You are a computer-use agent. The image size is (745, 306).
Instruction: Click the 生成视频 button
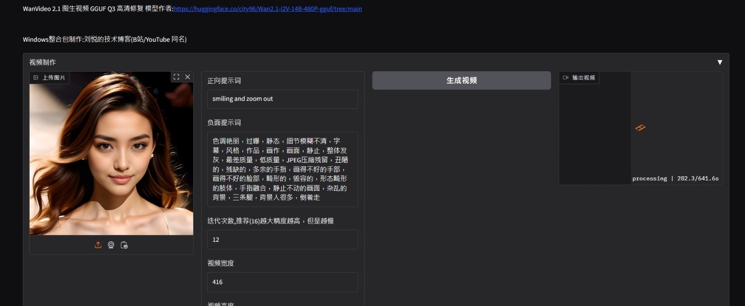461,80
